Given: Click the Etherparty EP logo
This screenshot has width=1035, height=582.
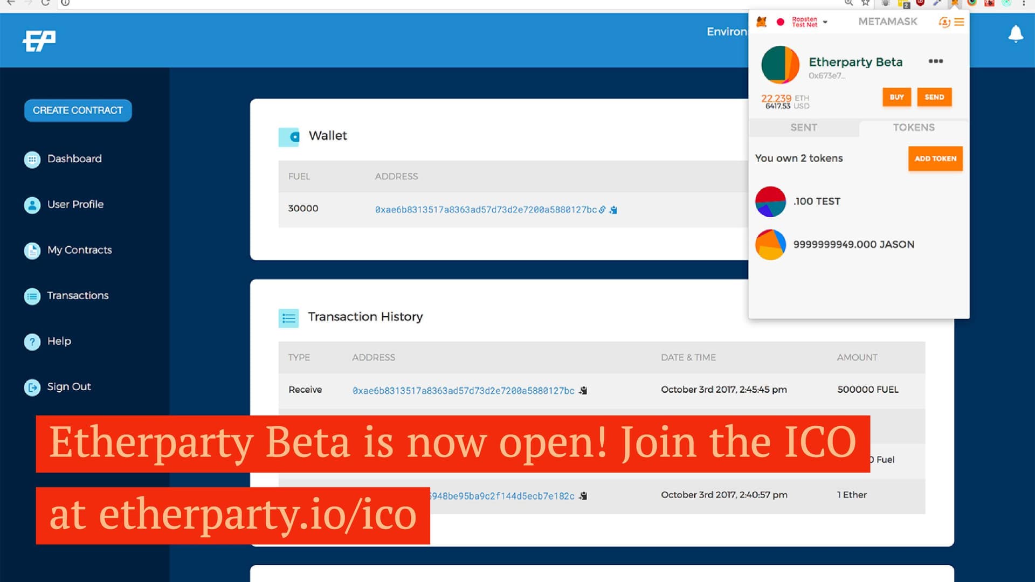Looking at the screenshot, I should click(x=39, y=39).
